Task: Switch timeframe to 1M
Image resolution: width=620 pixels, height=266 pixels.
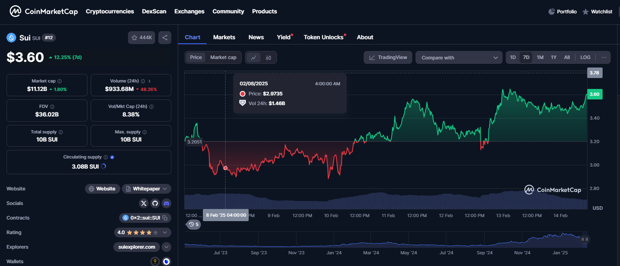Action: [540, 57]
